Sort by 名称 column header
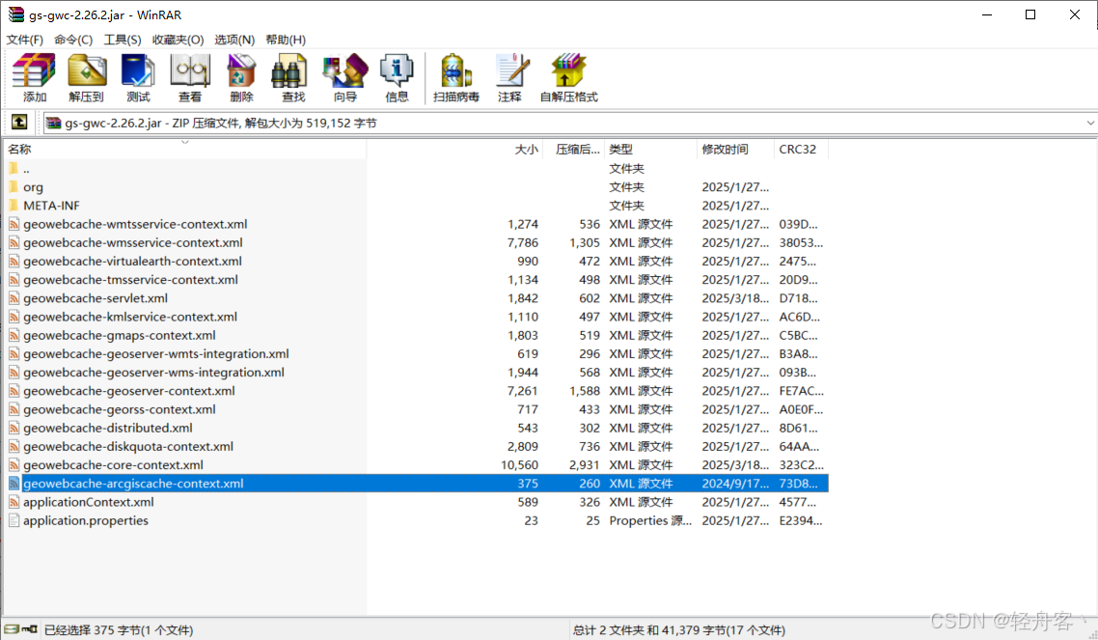The width and height of the screenshot is (1098, 640). click(x=185, y=150)
